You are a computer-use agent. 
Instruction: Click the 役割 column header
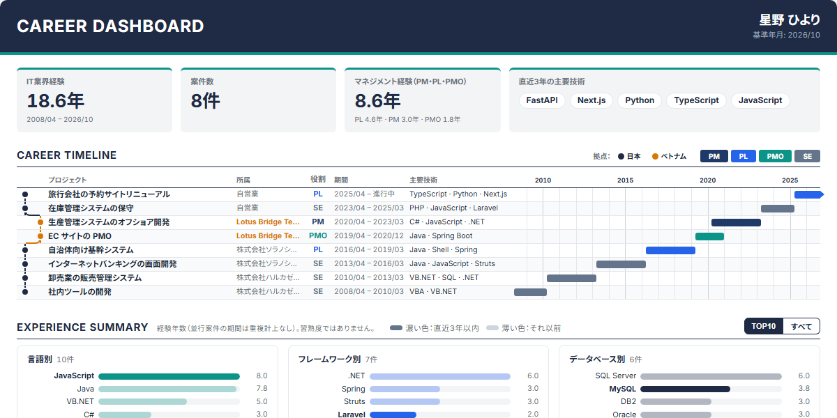click(318, 180)
